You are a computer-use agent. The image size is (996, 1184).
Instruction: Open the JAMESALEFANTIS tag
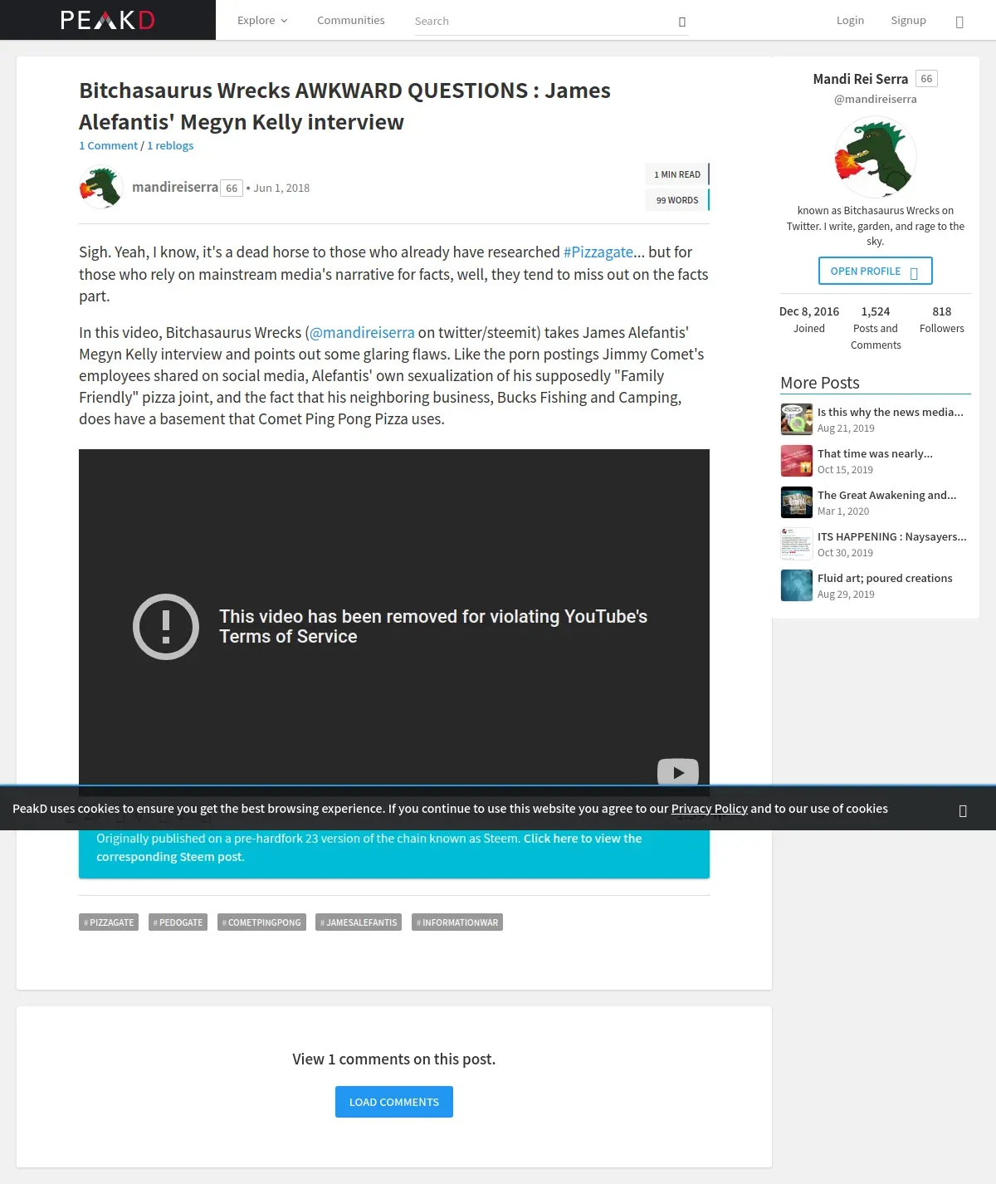359,922
